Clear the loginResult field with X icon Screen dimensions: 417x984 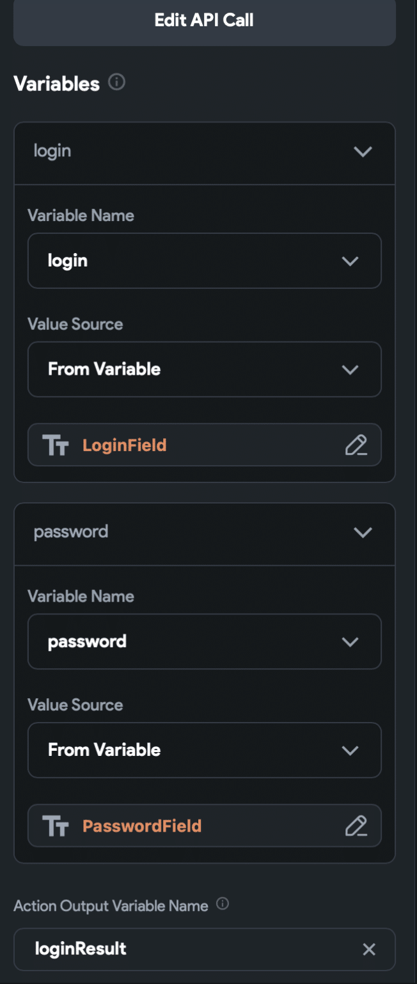click(x=369, y=949)
